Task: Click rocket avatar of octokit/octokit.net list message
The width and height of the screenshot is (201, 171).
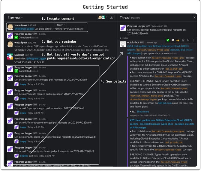Action: coord(10,78)
